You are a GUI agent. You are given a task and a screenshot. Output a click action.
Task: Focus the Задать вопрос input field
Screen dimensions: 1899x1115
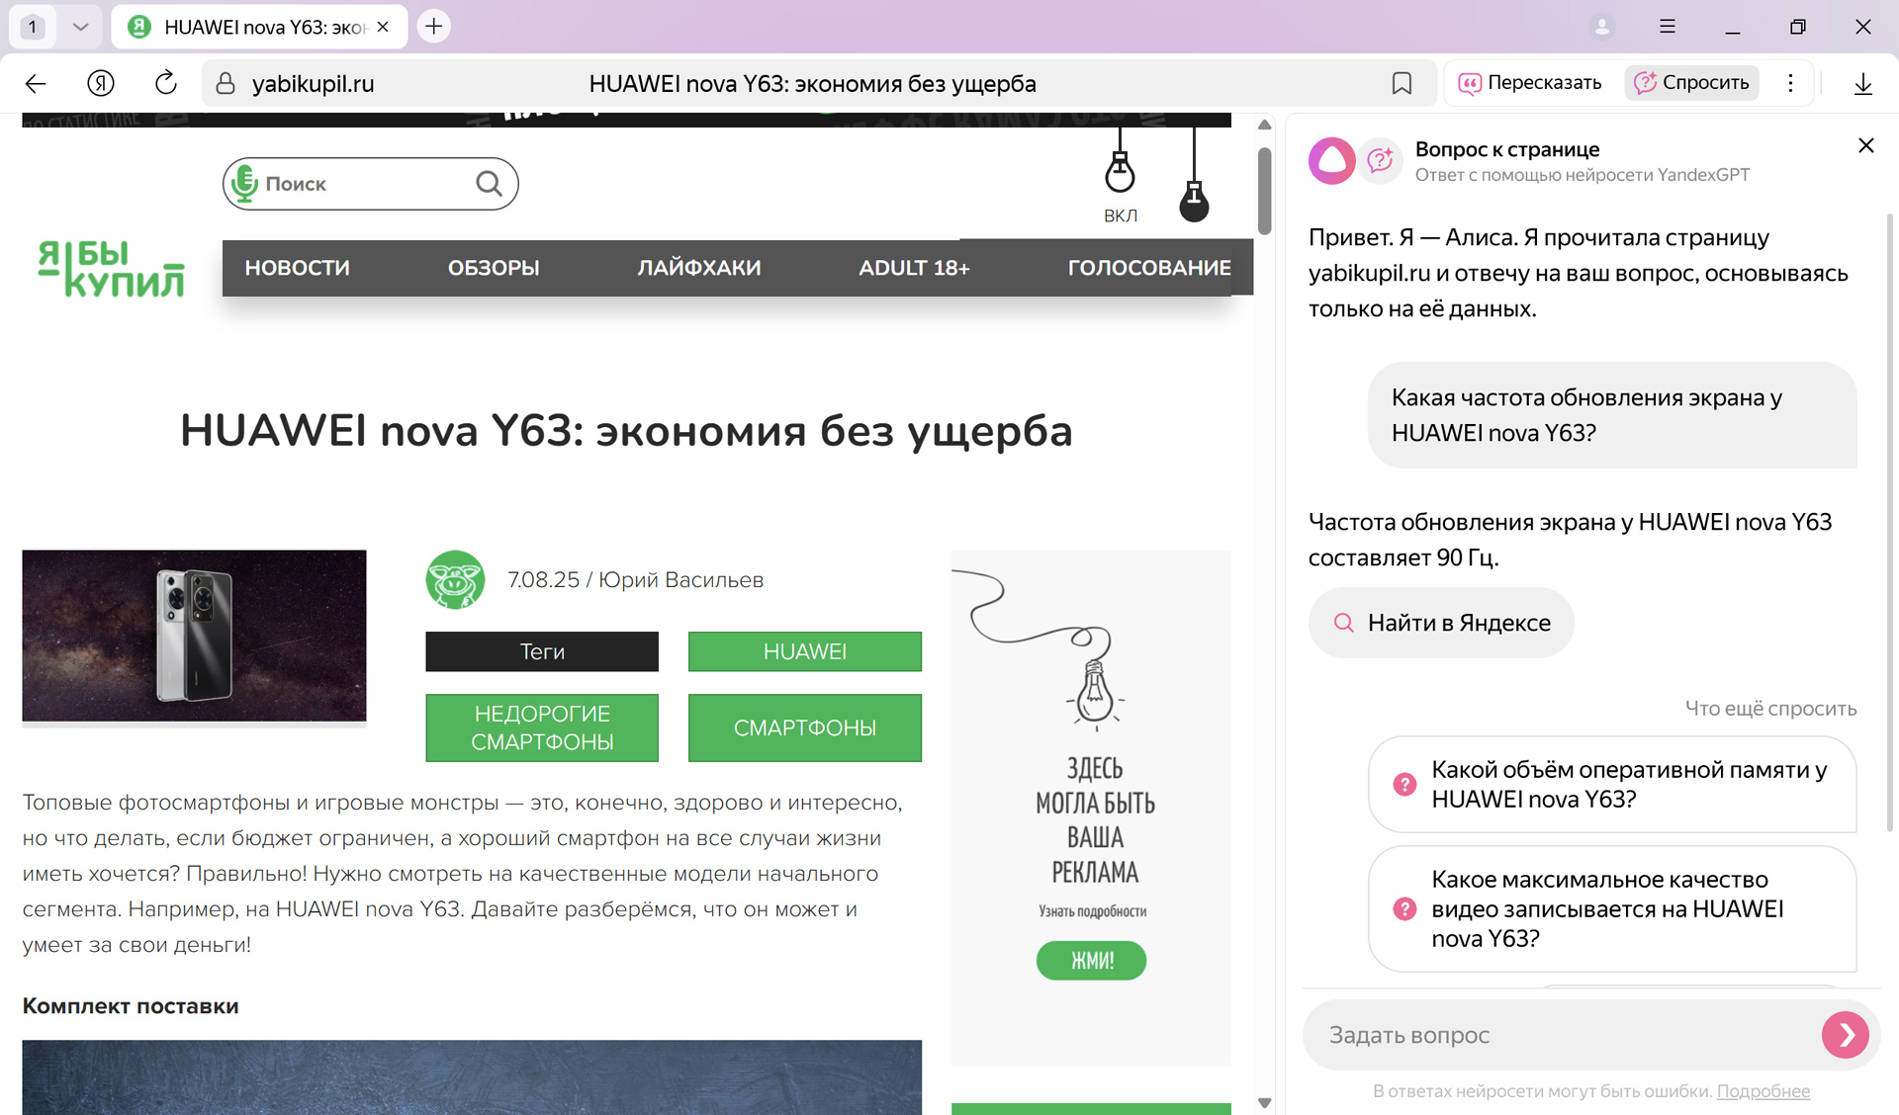coord(1563,1035)
